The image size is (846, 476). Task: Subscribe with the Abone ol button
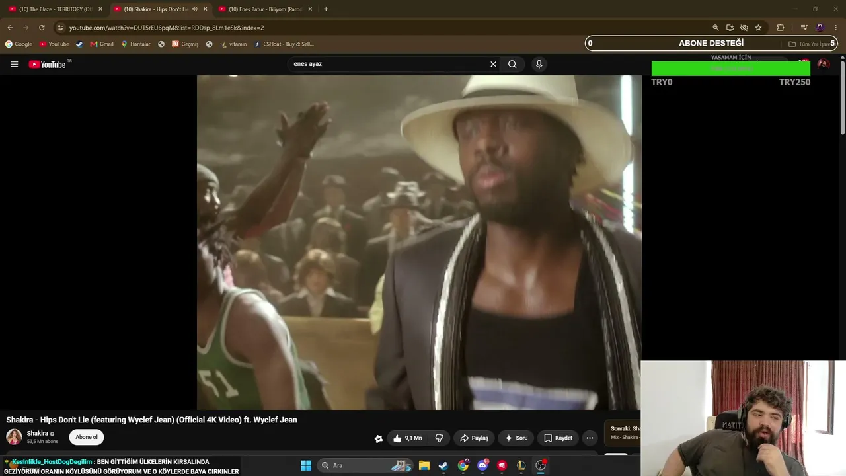[x=87, y=437]
